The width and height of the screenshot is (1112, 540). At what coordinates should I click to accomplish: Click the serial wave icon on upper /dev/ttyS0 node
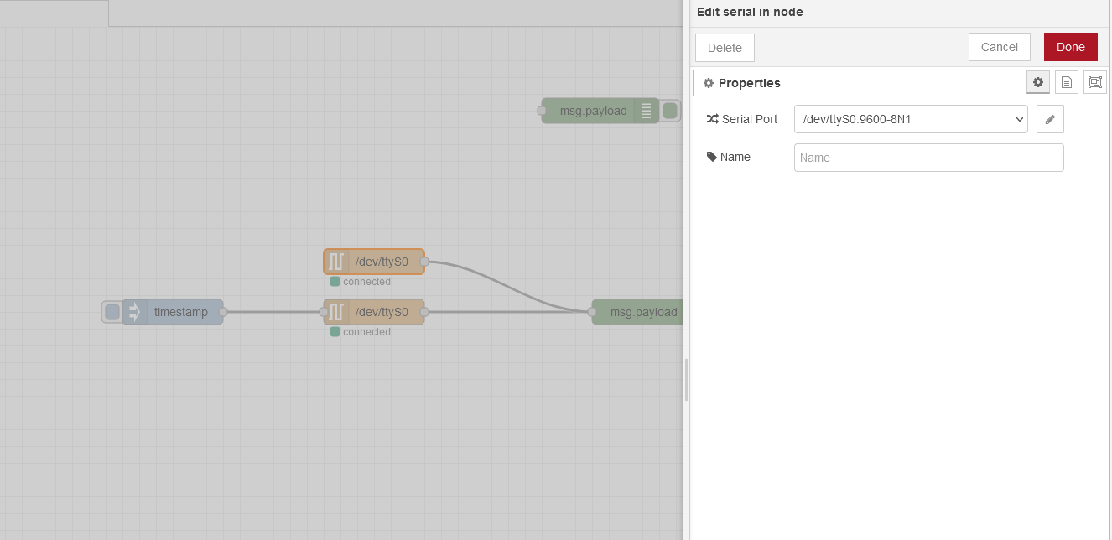click(x=336, y=262)
